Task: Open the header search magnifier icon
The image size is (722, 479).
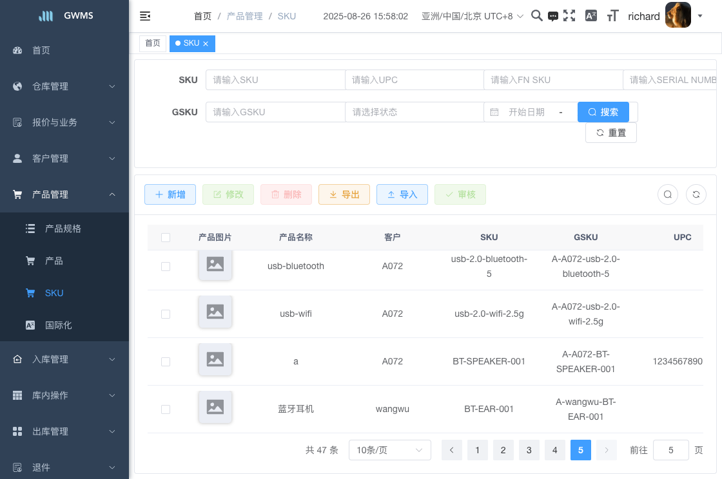Action: point(536,16)
